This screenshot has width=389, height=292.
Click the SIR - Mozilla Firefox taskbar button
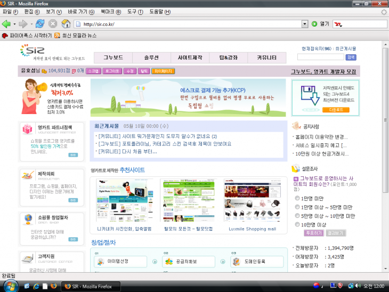tap(91, 286)
